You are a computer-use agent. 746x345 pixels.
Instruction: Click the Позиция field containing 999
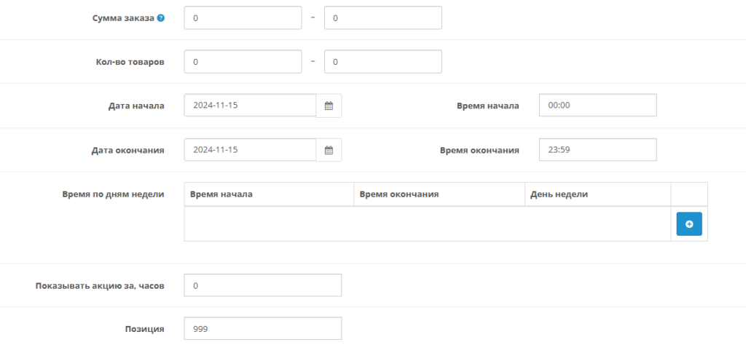point(262,329)
